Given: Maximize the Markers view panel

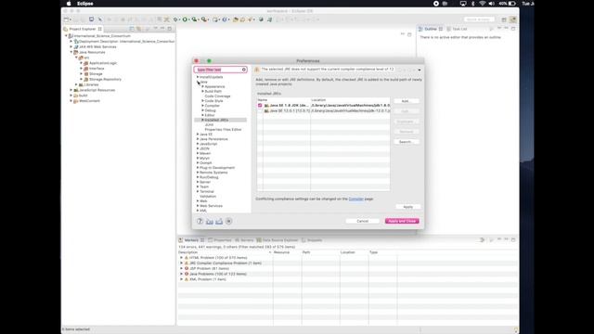Looking at the screenshot, I should point(513,239).
